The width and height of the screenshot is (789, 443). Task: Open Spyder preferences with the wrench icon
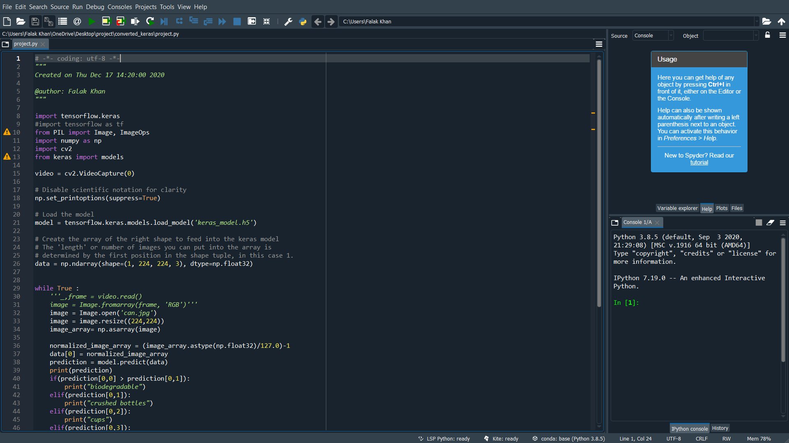tap(288, 21)
